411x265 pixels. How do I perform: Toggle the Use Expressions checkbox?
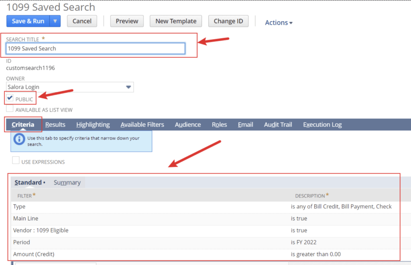tap(16, 161)
